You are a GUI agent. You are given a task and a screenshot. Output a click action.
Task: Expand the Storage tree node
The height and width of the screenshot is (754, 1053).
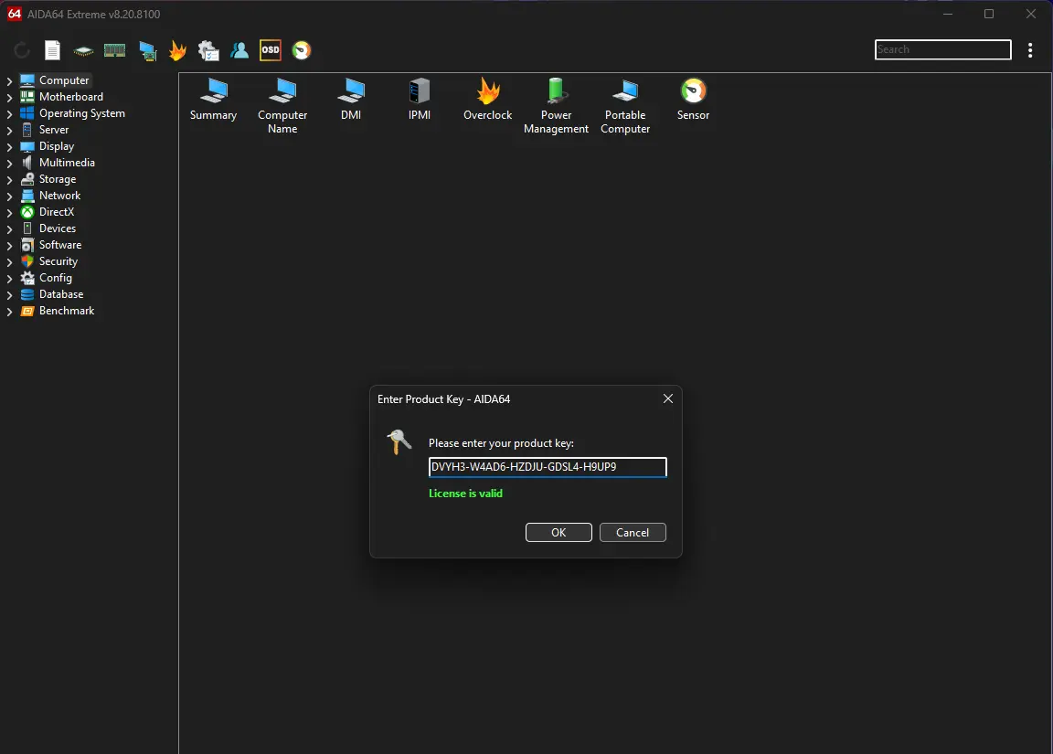pyautogui.click(x=9, y=179)
